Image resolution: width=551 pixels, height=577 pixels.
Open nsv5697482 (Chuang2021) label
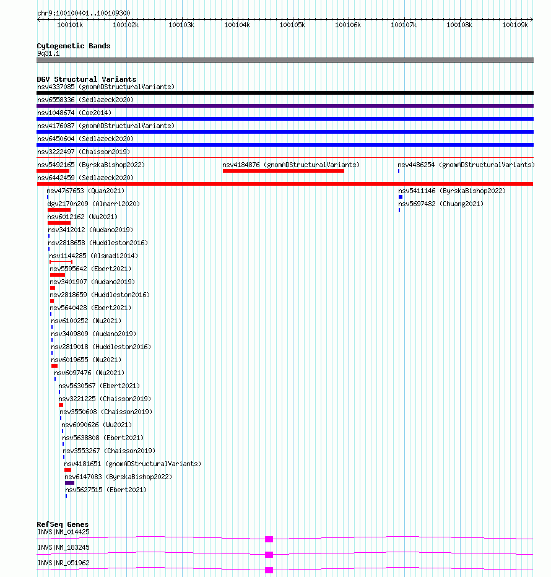pos(441,204)
